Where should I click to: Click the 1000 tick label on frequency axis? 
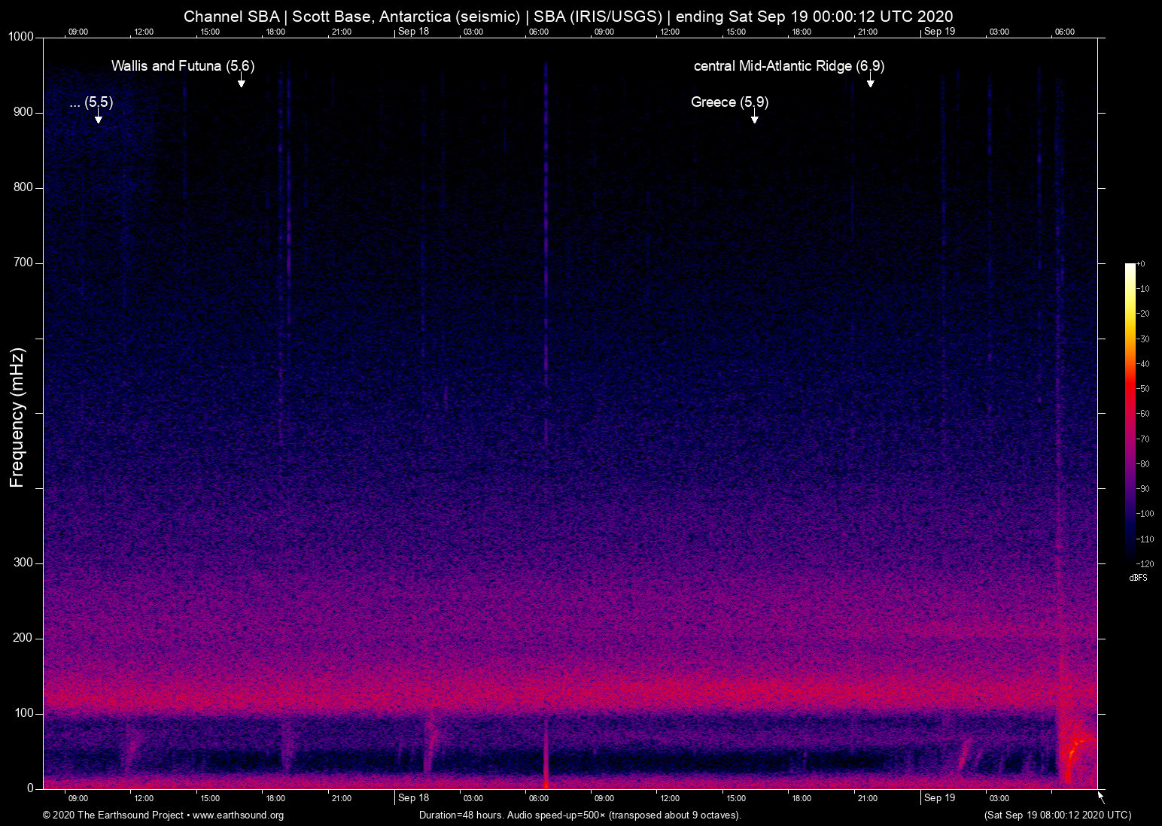20,37
